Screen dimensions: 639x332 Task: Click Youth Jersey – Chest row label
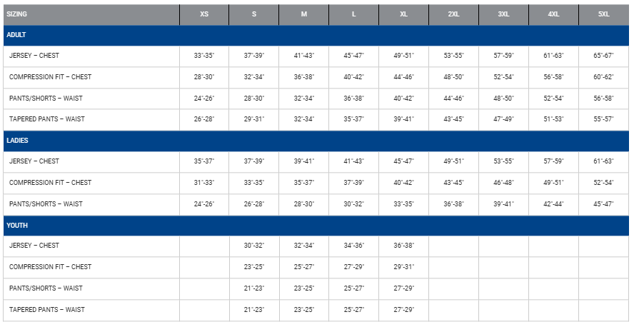[34, 246]
